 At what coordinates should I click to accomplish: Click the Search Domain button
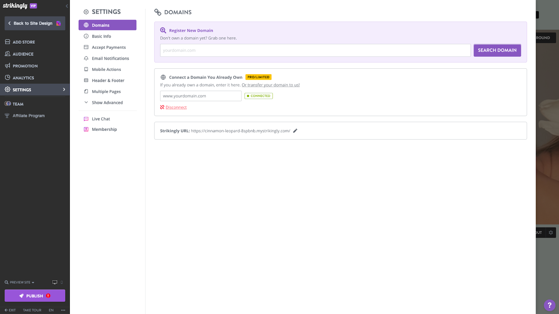[497, 50]
